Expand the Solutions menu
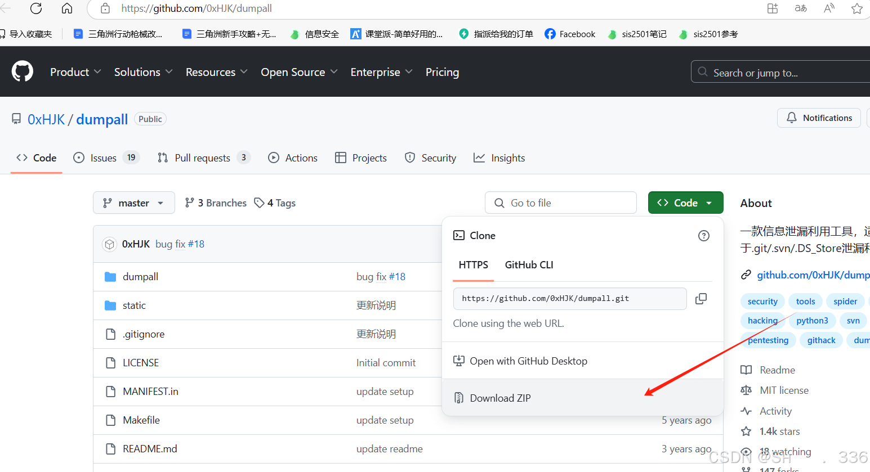This screenshot has width=870, height=472. click(x=143, y=72)
